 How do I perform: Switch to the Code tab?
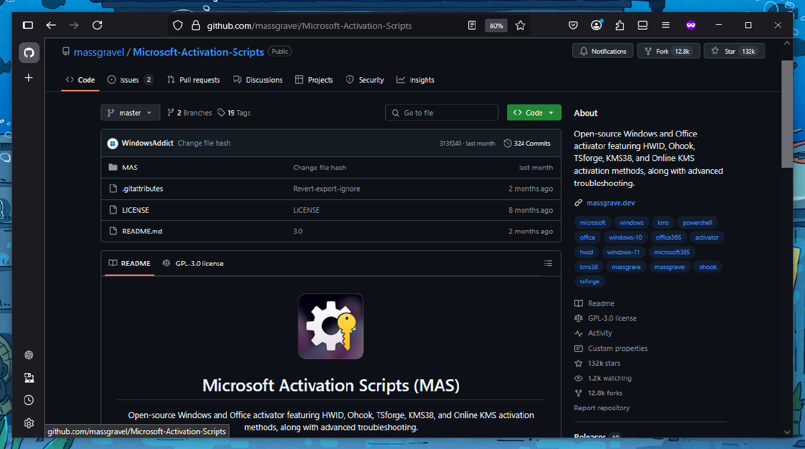click(80, 80)
